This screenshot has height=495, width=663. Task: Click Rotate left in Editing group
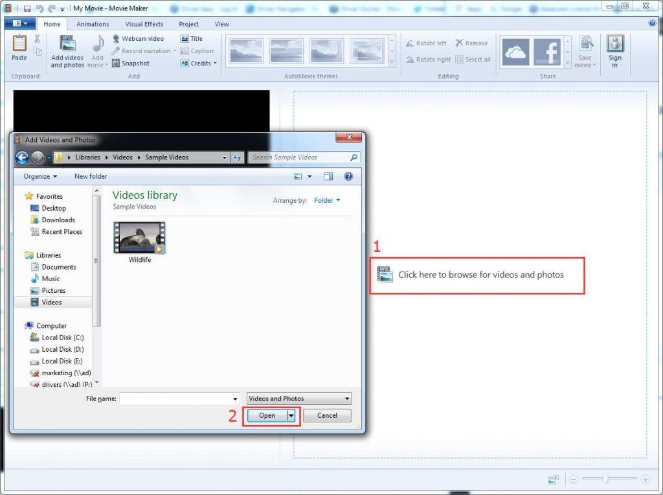[426, 43]
